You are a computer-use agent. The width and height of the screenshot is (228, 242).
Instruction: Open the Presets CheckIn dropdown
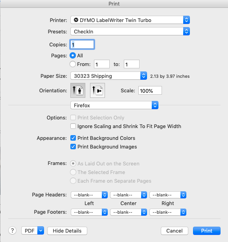click(x=130, y=31)
